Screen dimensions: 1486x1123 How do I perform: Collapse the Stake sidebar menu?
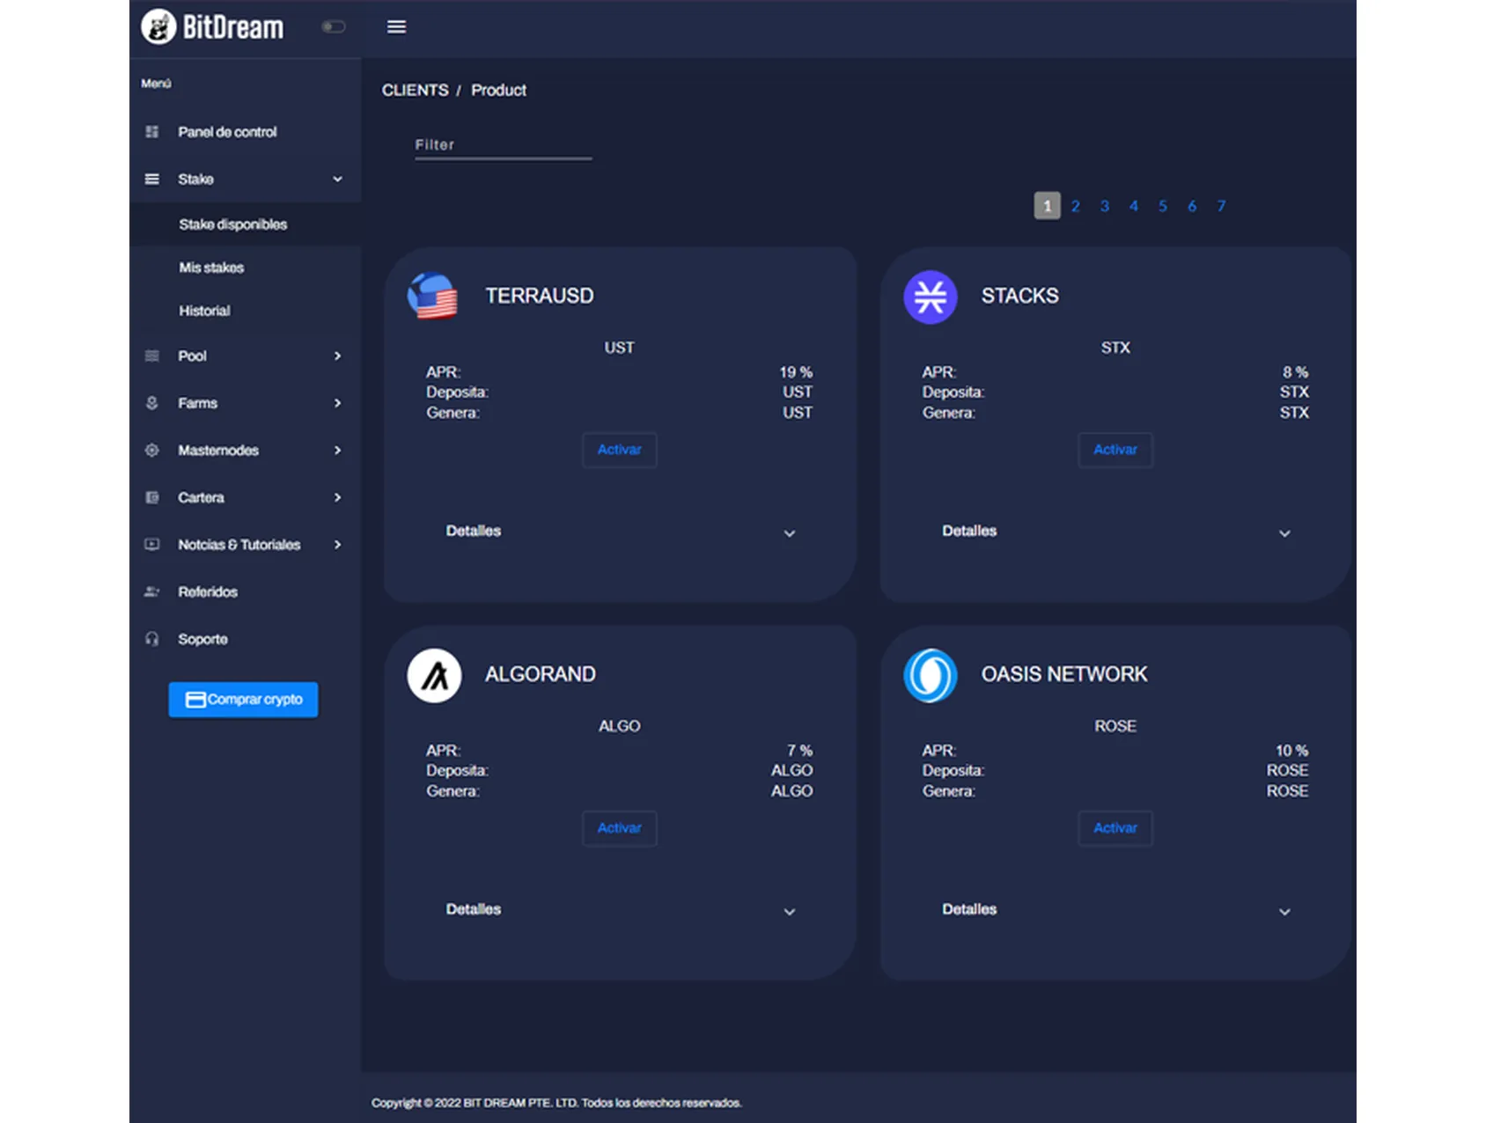337,180
